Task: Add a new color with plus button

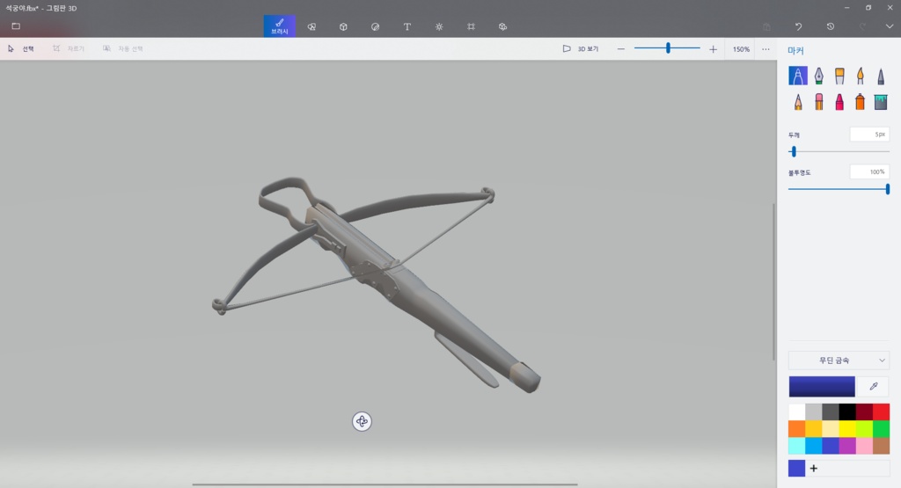Action: tap(814, 469)
